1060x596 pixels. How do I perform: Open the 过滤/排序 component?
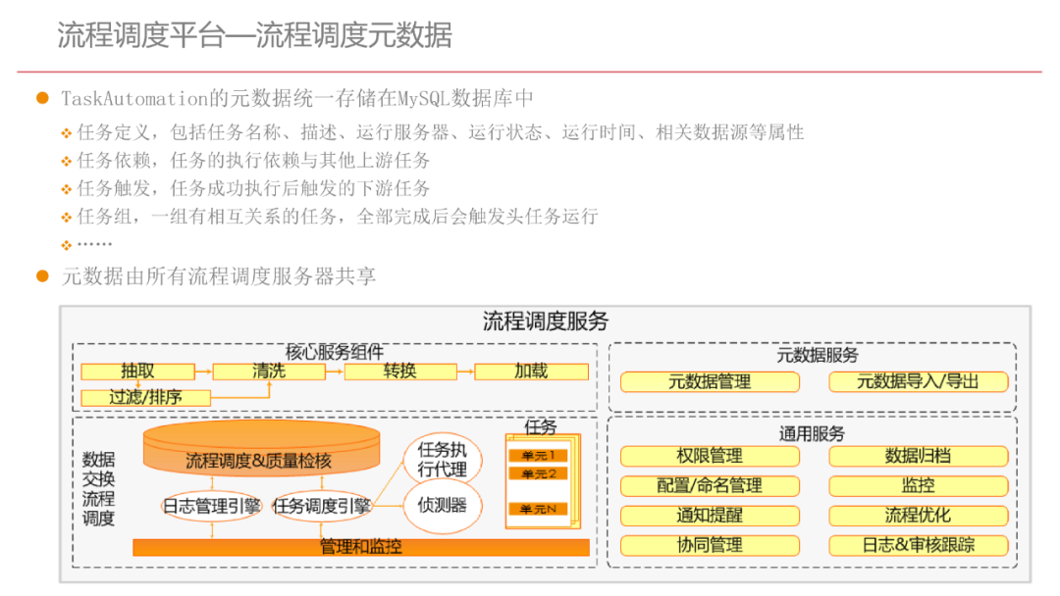click(145, 396)
